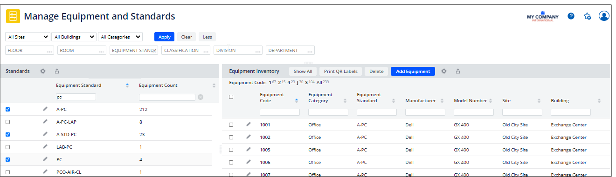Screen dimensions: 616x177
Task: Uncheck the PC standard checkbox
Action: [x=7, y=160]
